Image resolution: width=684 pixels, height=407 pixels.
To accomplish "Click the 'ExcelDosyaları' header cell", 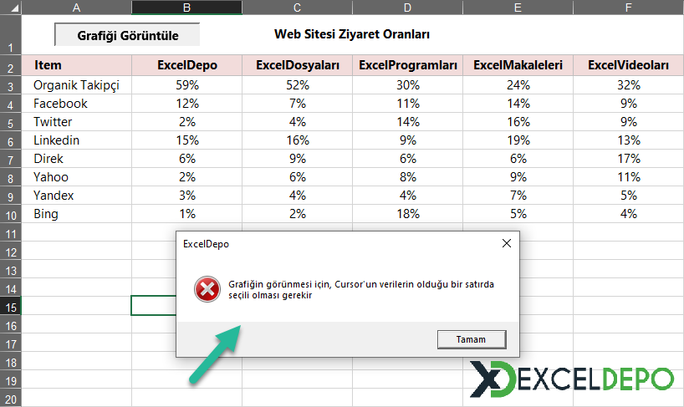I will (297, 65).
